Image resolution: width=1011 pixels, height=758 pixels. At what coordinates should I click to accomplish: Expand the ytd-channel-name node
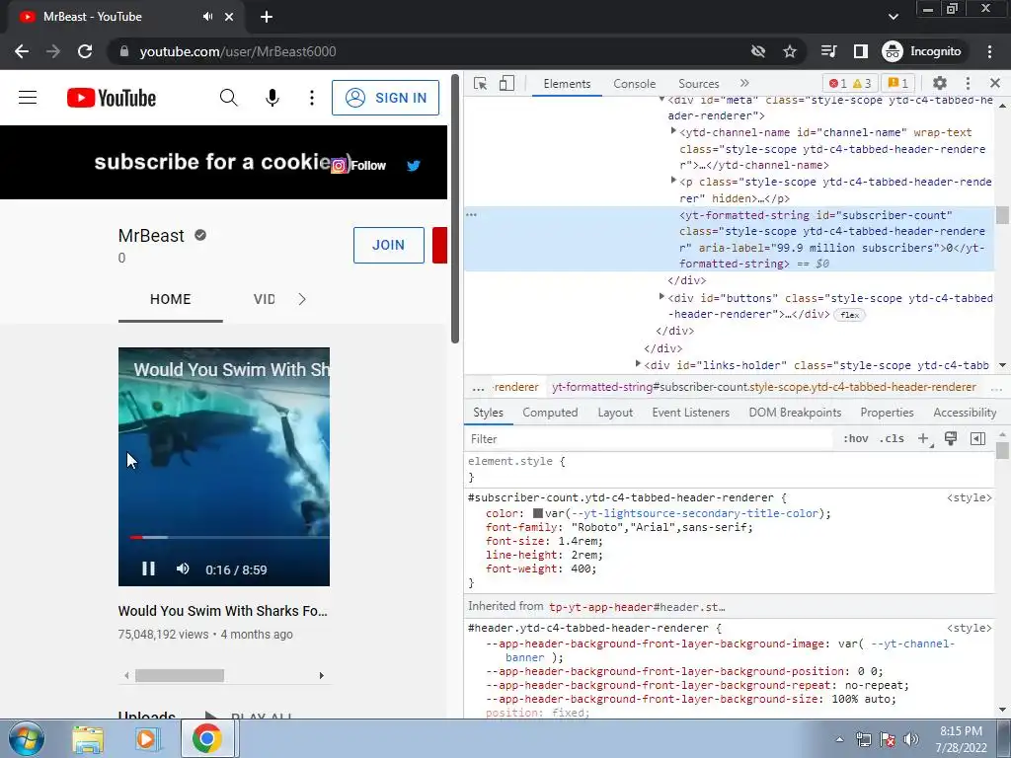[673, 131]
